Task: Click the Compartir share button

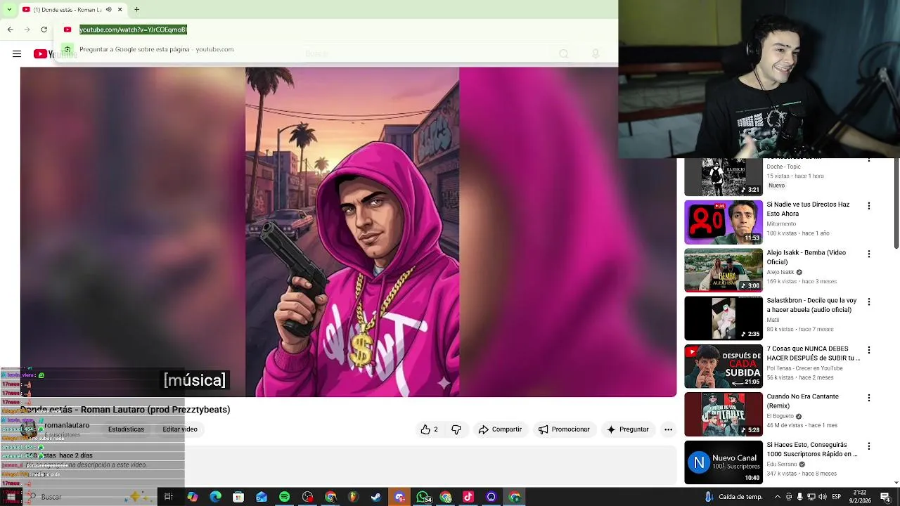Action: click(x=500, y=429)
